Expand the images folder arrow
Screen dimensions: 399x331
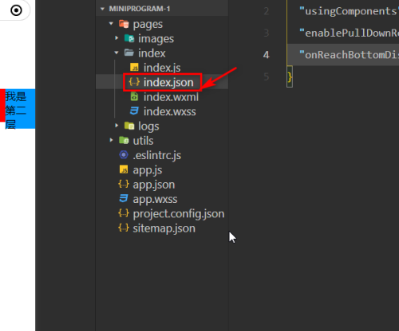117,38
